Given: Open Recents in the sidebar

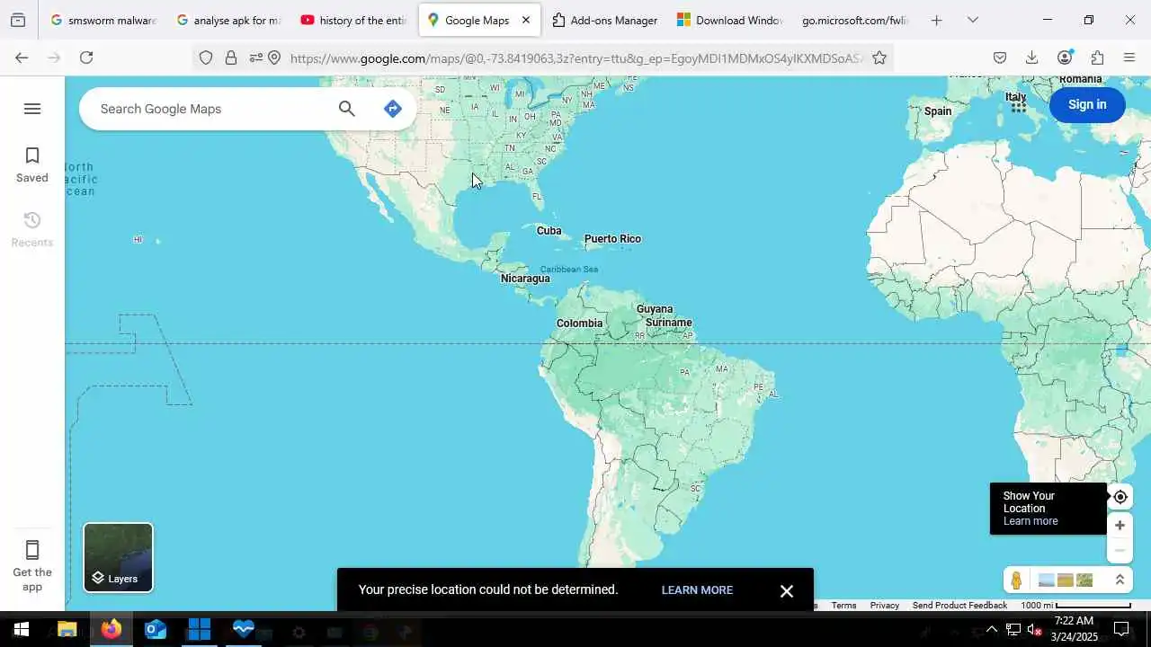Looking at the screenshot, I should (x=32, y=230).
